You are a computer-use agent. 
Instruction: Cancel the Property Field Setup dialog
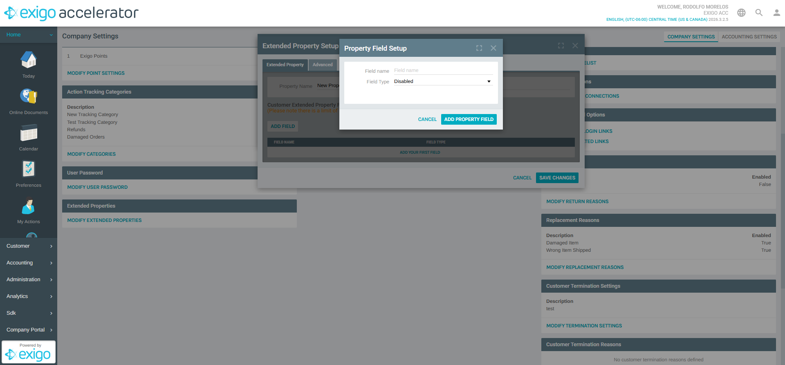[427, 119]
